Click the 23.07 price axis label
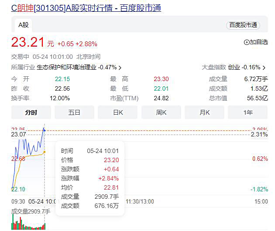 pos(19,134)
